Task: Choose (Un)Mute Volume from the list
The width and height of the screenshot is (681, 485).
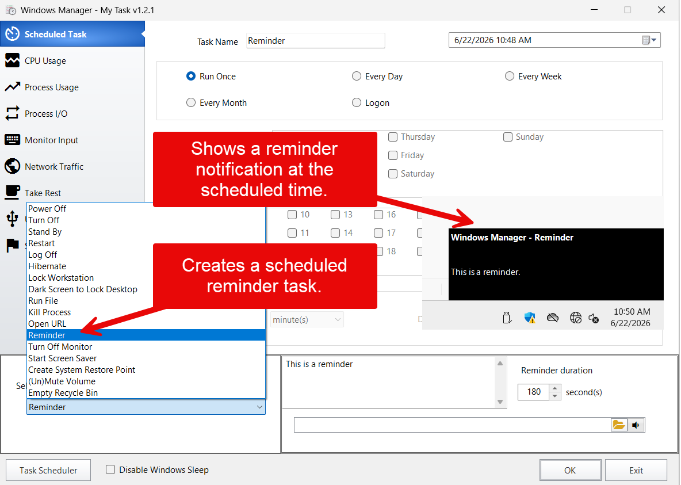Action: 146,381
